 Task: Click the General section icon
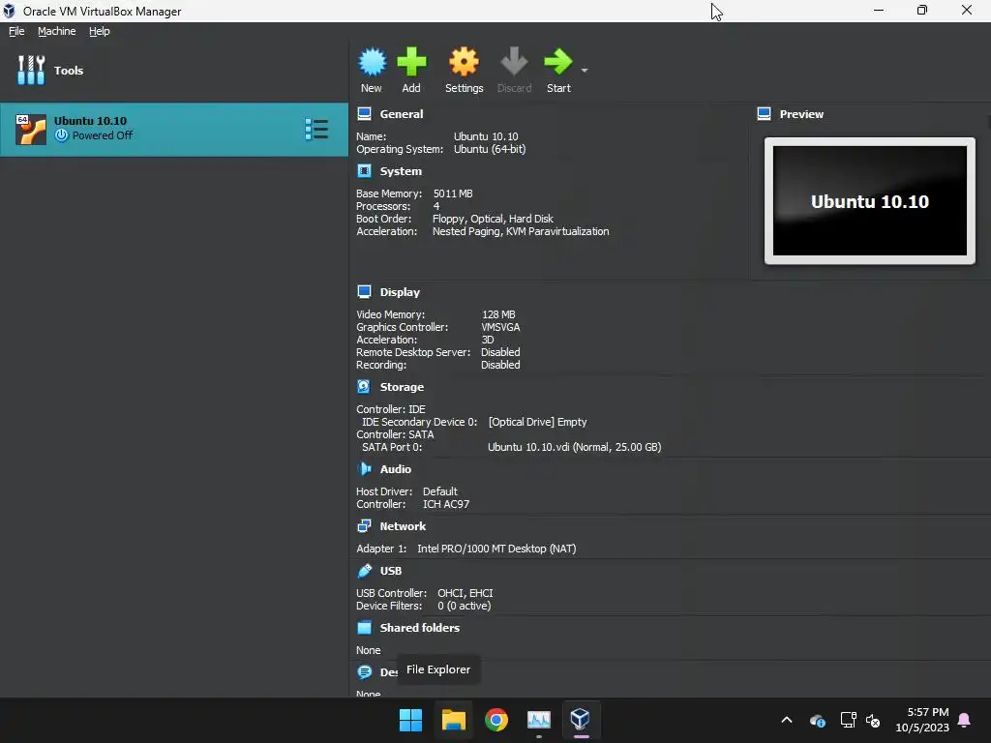click(x=365, y=114)
